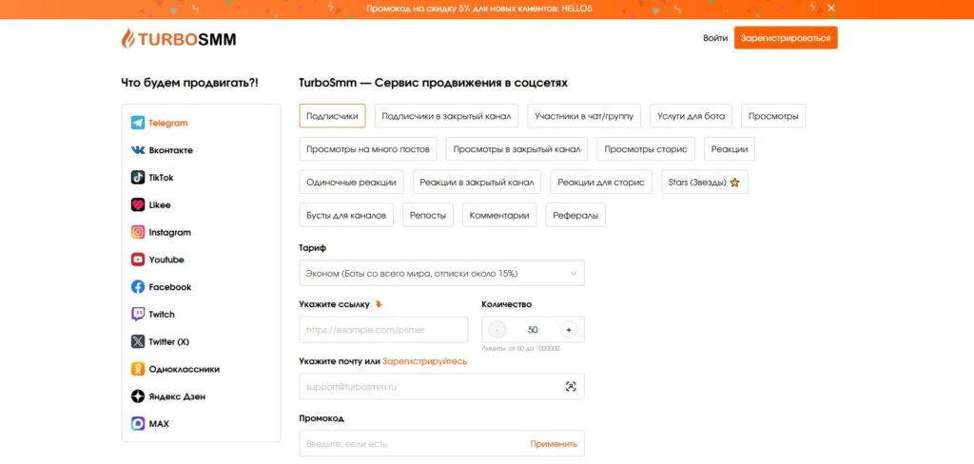The width and height of the screenshot is (974, 464).
Task: Click the Войти login link
Action: (715, 38)
